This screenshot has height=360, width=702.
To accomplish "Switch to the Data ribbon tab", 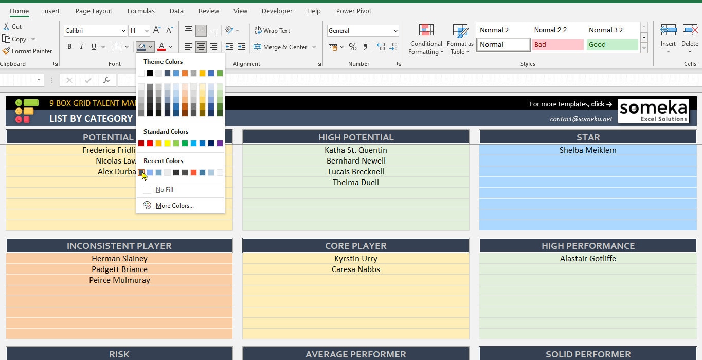I will coord(176,11).
